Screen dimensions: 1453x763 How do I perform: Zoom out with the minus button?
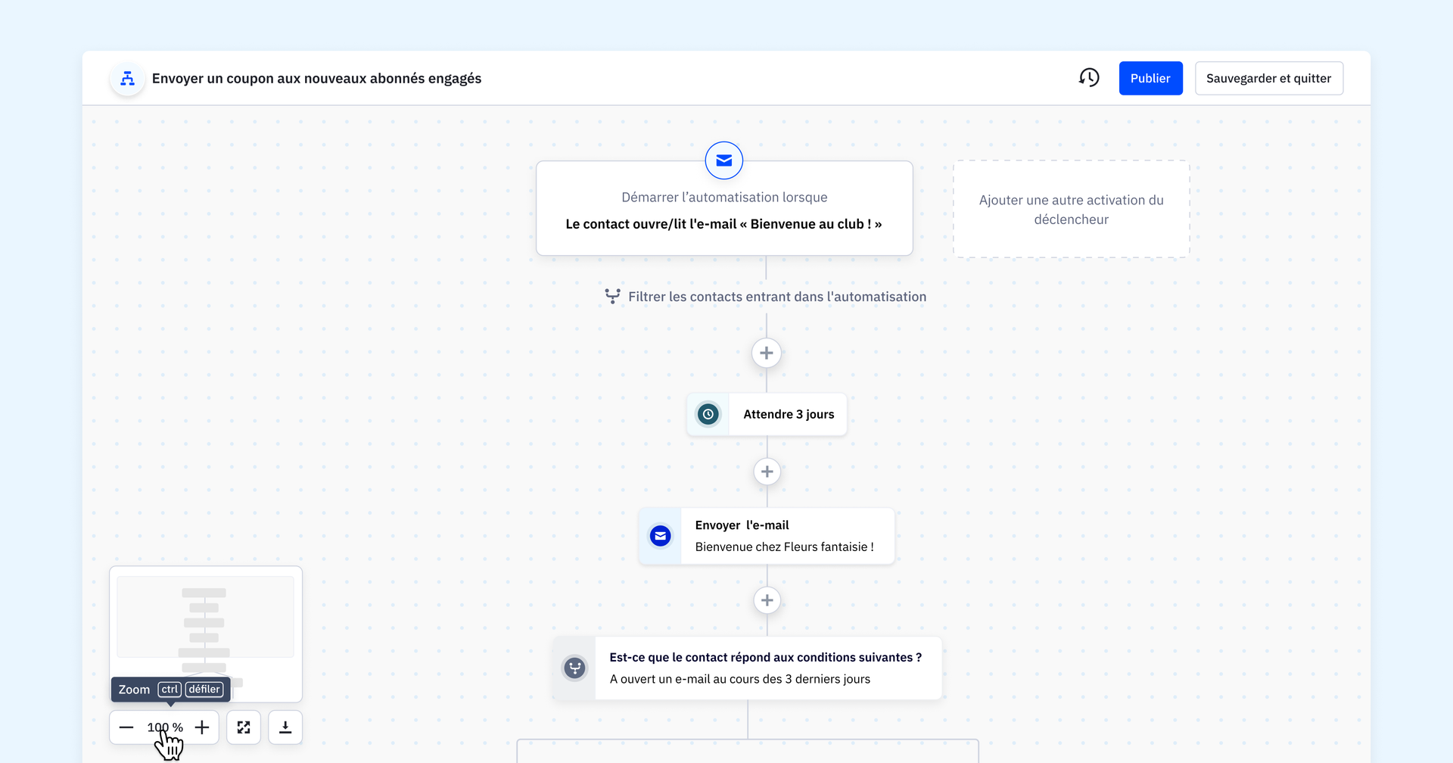point(126,727)
